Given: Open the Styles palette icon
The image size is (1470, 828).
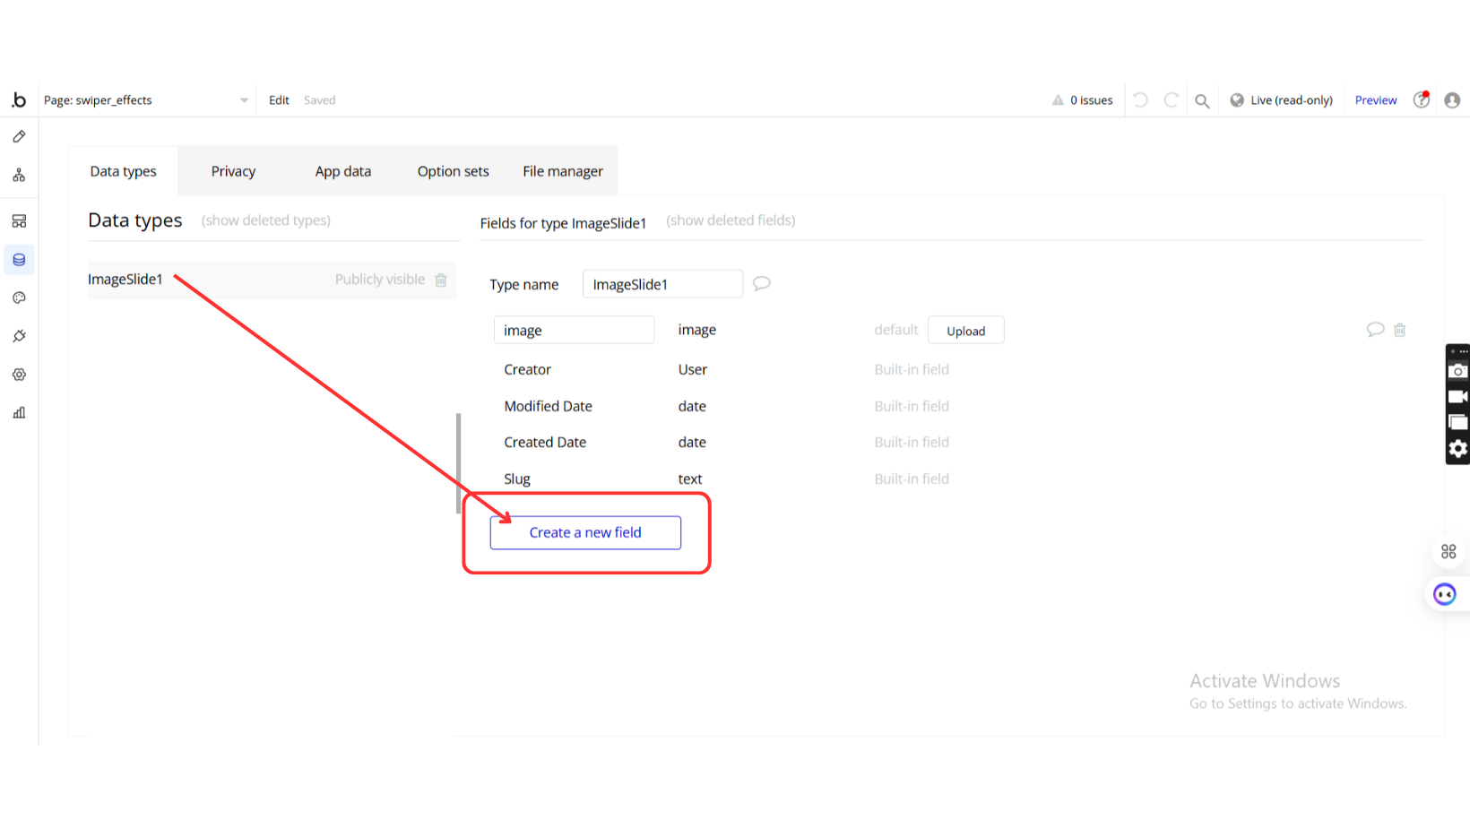Looking at the screenshot, I should (19, 298).
